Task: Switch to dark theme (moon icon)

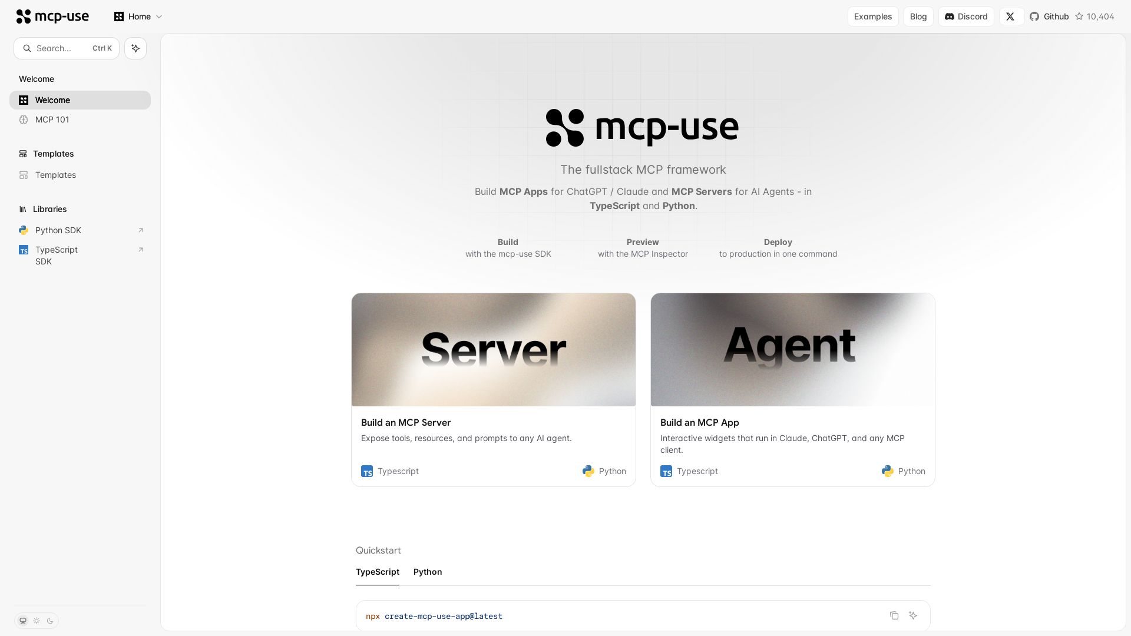Action: point(50,621)
